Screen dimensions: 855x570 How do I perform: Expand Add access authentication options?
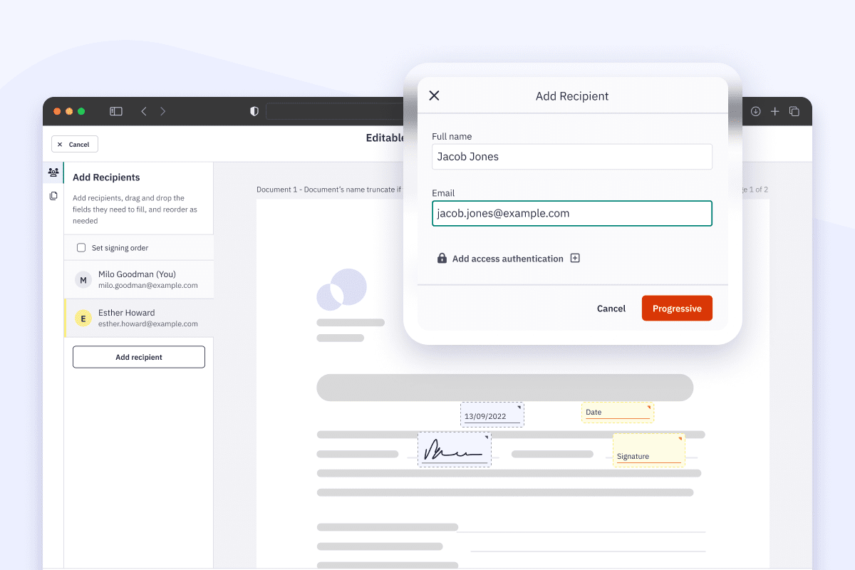(574, 258)
